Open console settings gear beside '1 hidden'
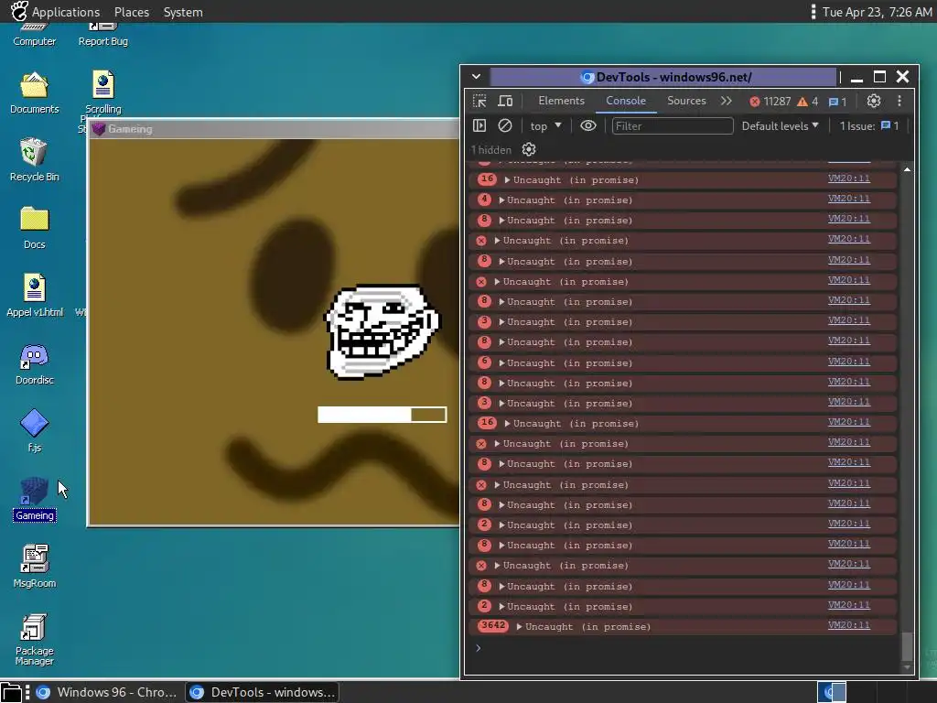 click(x=529, y=149)
